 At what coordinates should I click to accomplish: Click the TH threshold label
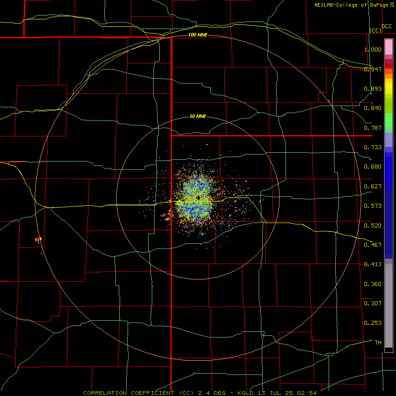378,343
